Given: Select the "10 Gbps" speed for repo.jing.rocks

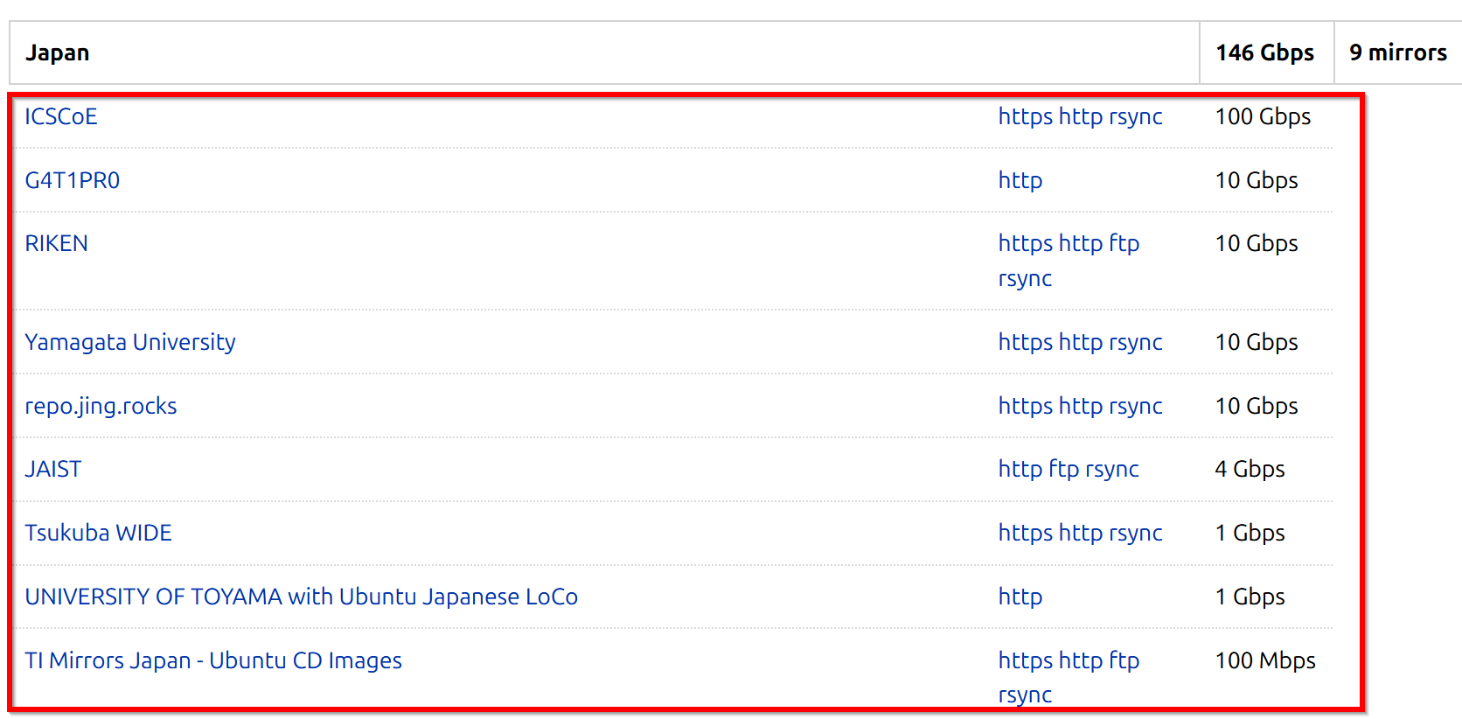Looking at the screenshot, I should tap(1257, 406).
